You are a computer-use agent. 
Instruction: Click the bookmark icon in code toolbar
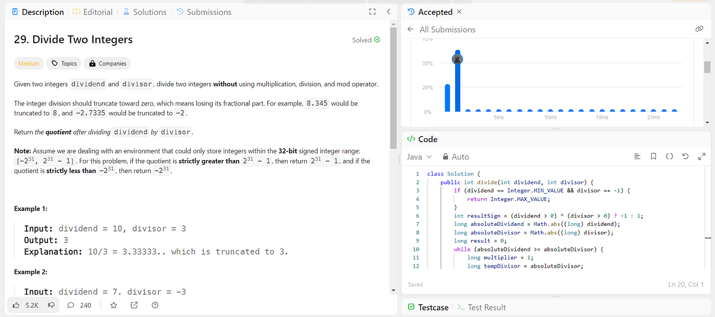pyautogui.click(x=653, y=156)
